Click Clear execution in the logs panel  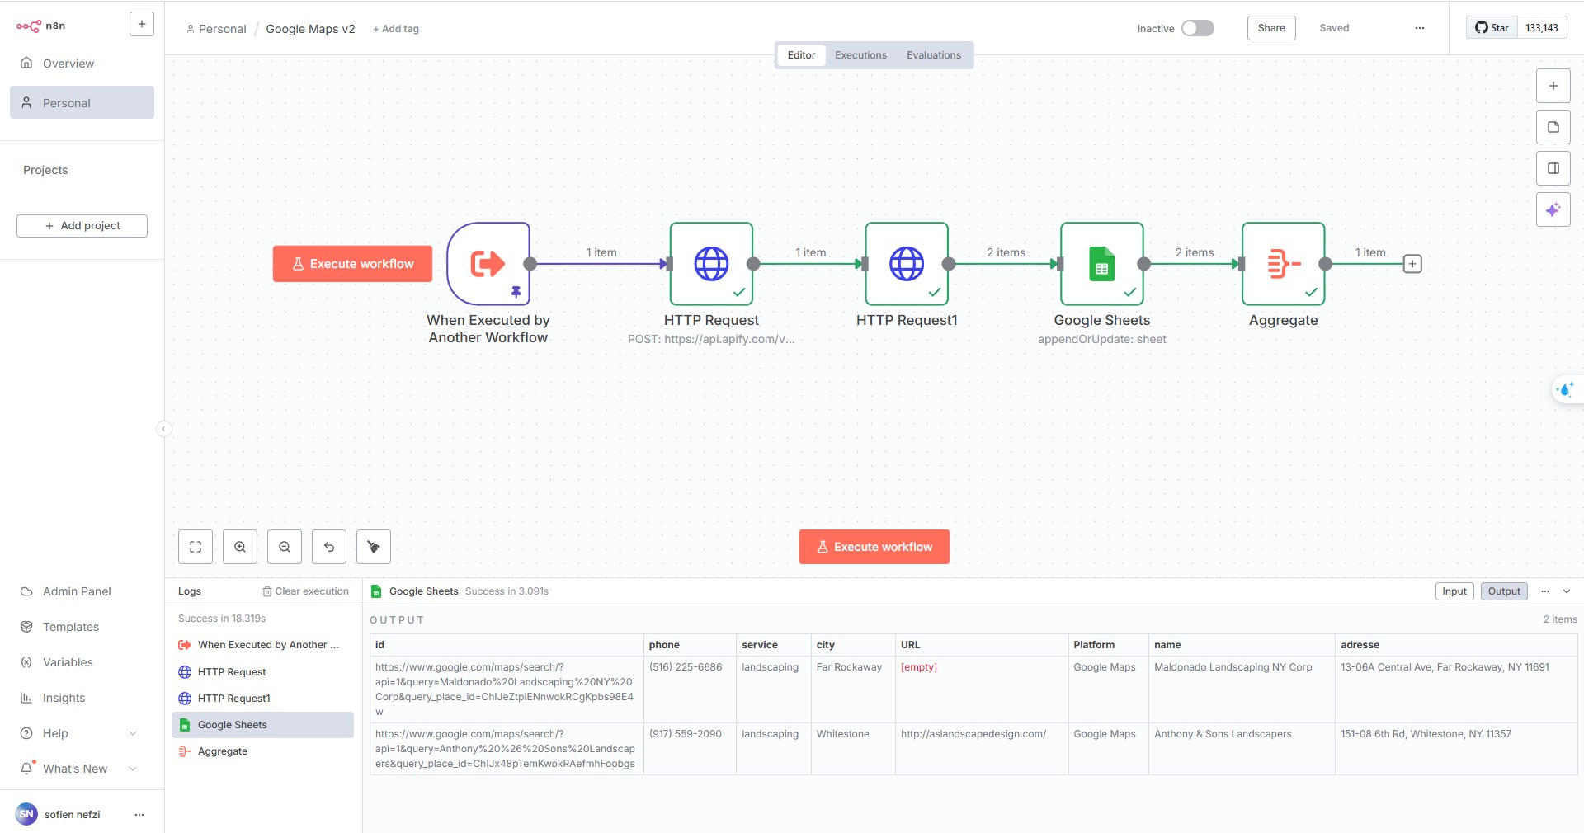point(305,591)
